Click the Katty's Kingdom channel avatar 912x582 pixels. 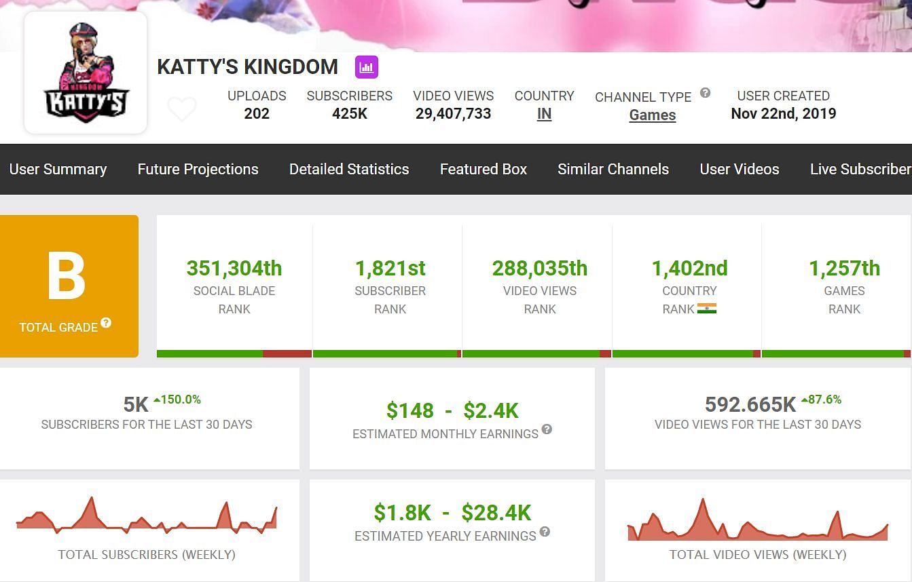pos(86,73)
